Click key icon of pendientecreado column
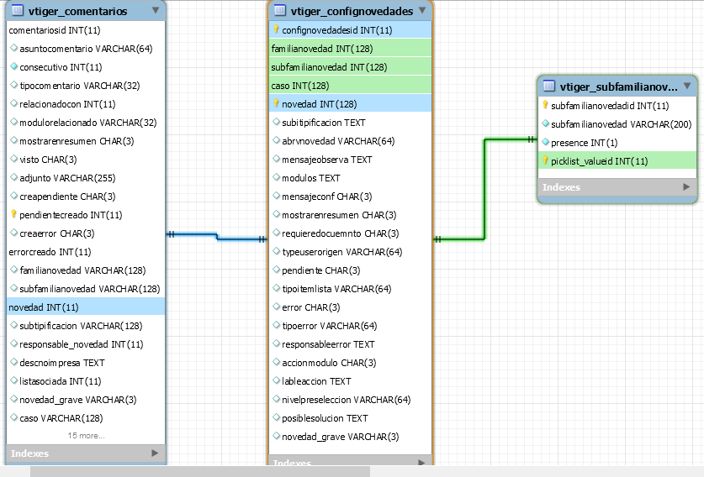Viewport: 704px width, 477px height. (x=13, y=214)
